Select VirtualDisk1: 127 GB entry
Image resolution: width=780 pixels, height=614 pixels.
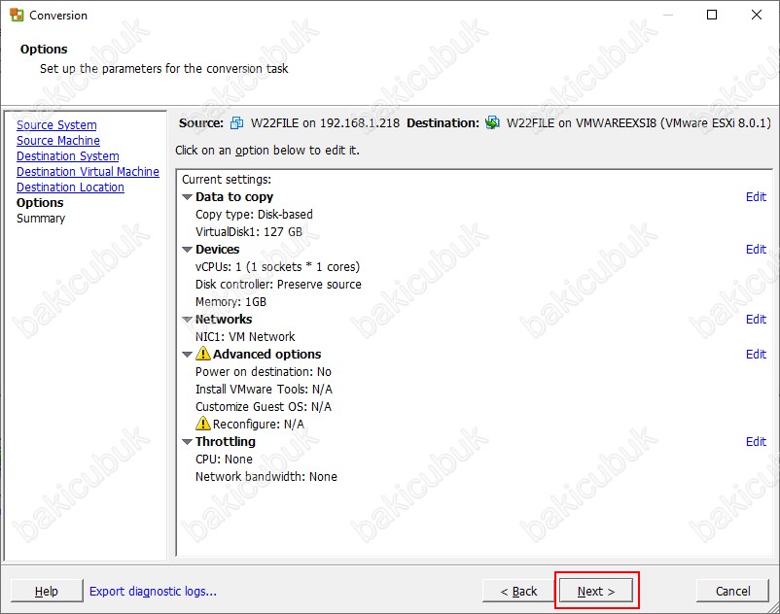[249, 231]
